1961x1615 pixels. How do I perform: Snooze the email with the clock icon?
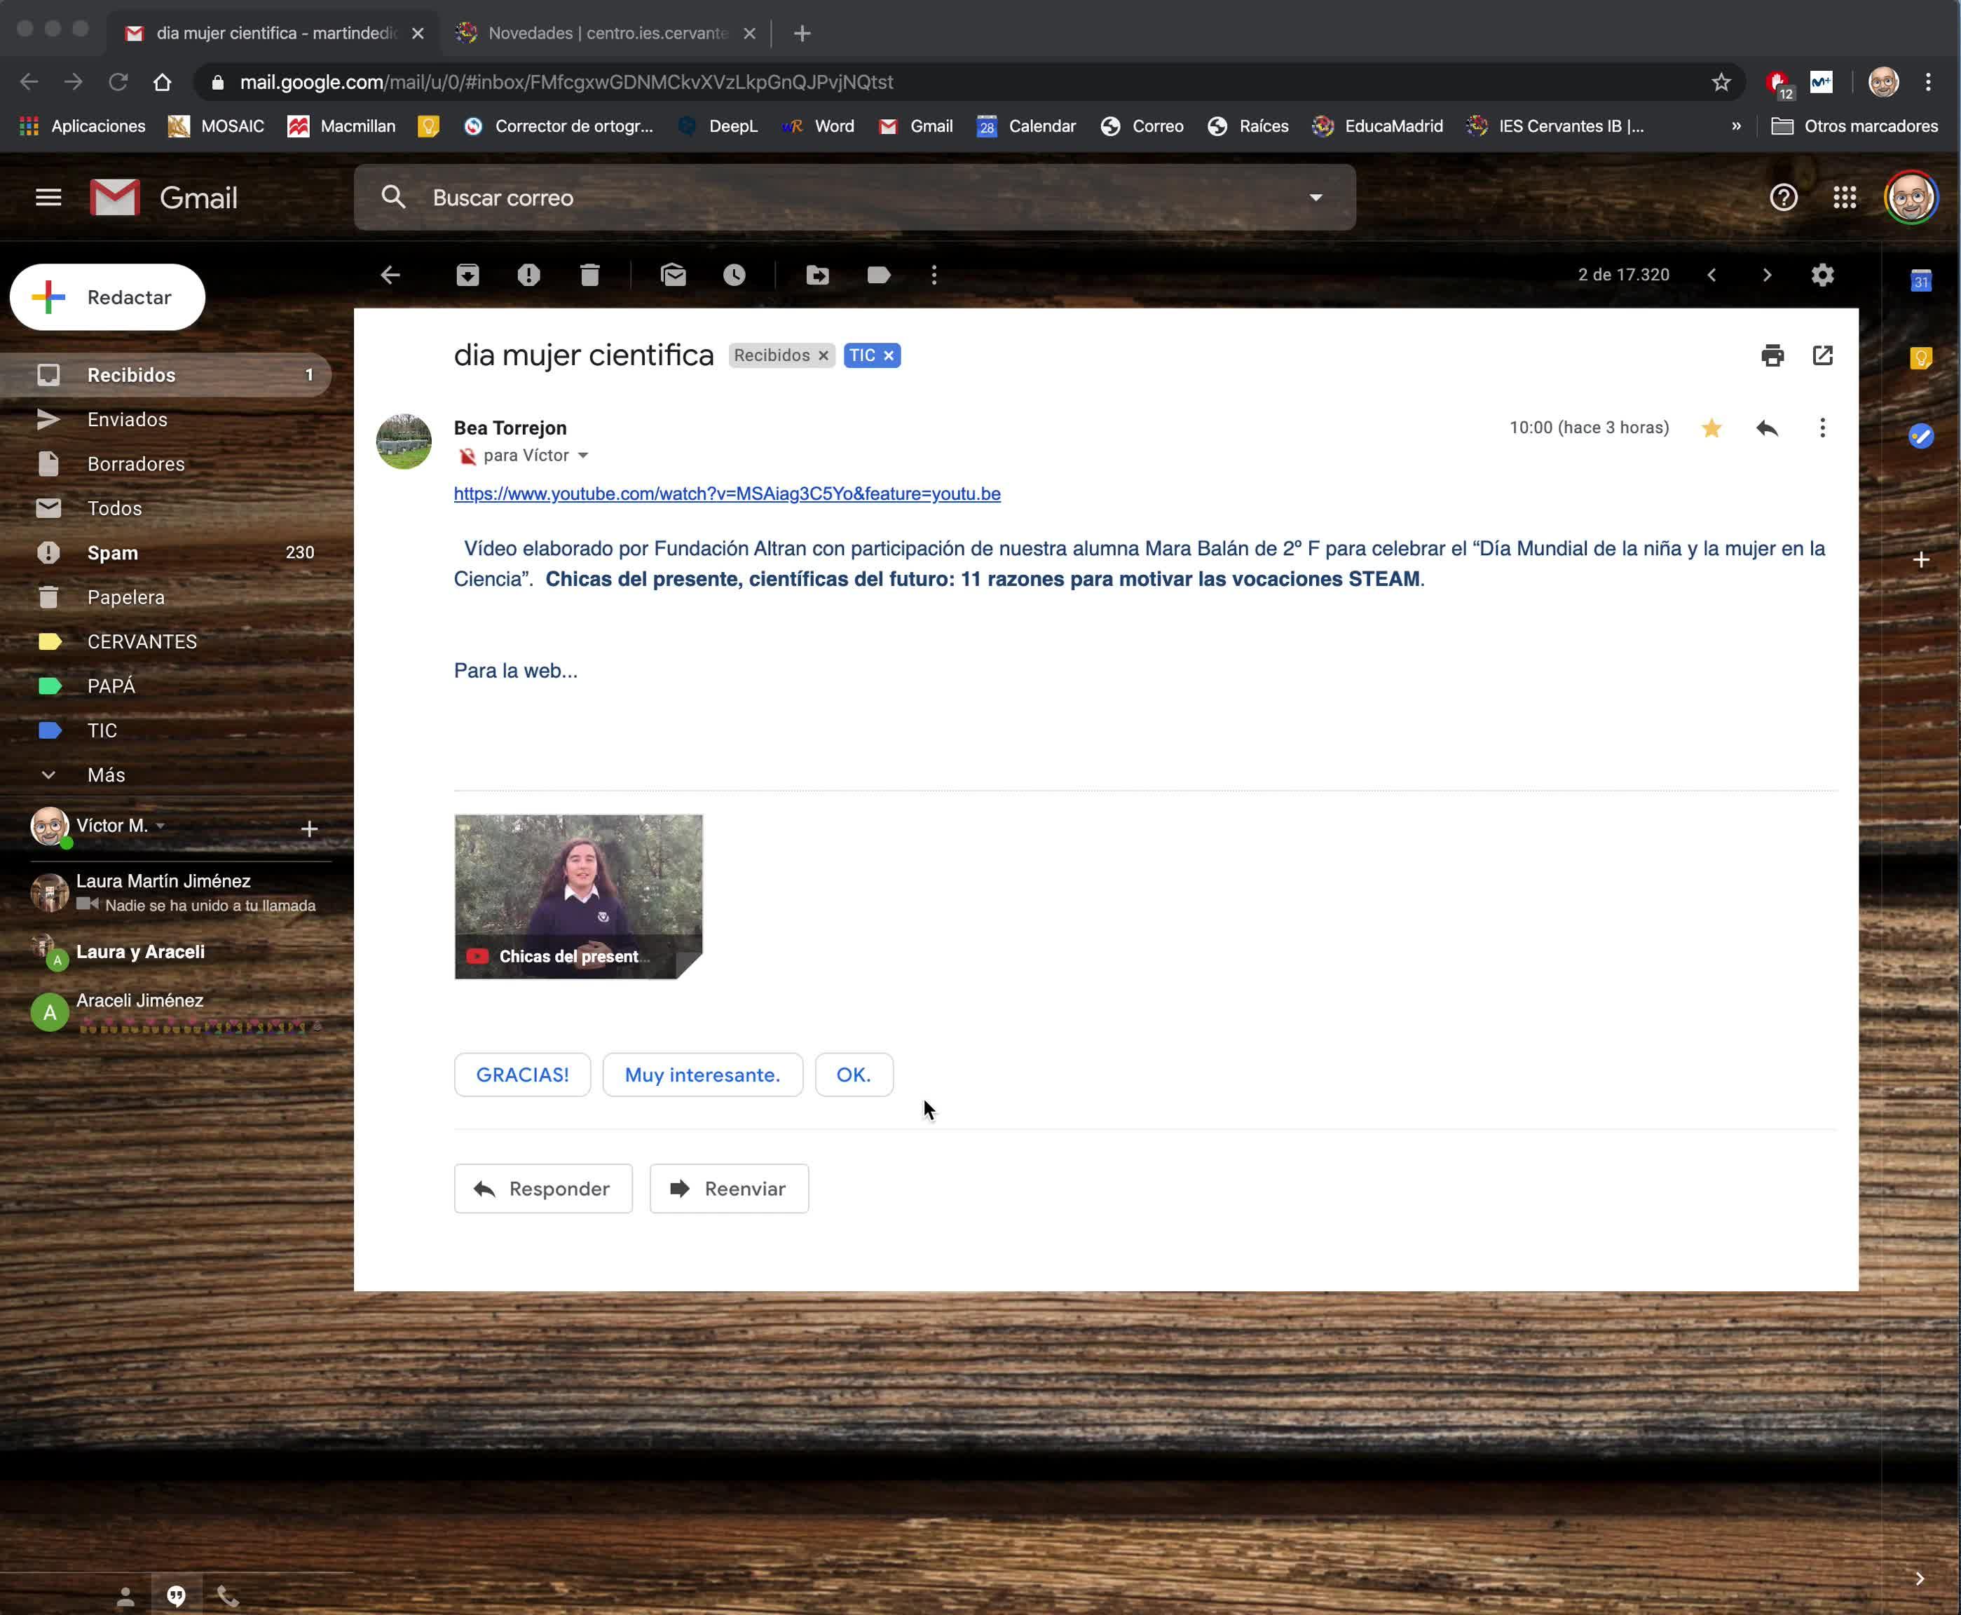[734, 275]
